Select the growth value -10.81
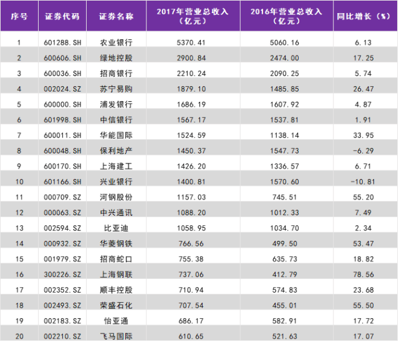The height and width of the screenshot is (342, 399). (363, 182)
